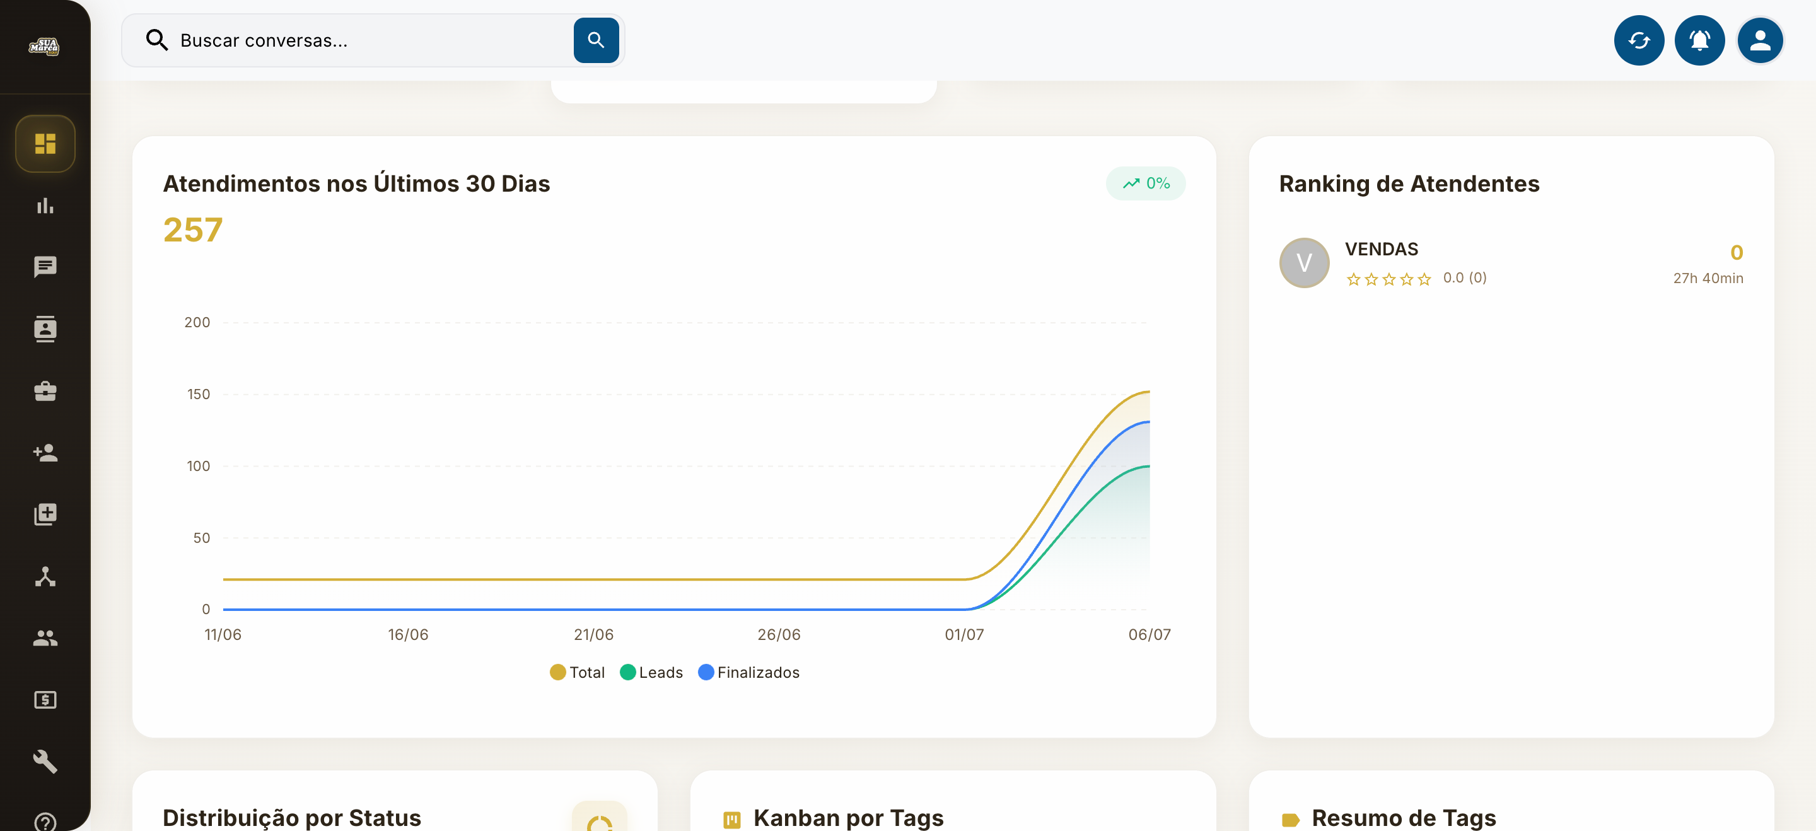This screenshot has width=1816, height=831.
Task: Open the bar chart reports icon
Action: [x=45, y=206]
